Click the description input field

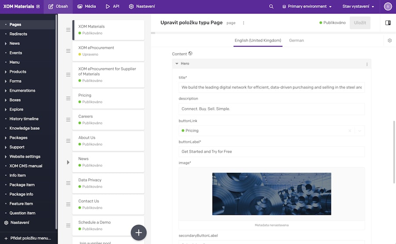pos(271,109)
